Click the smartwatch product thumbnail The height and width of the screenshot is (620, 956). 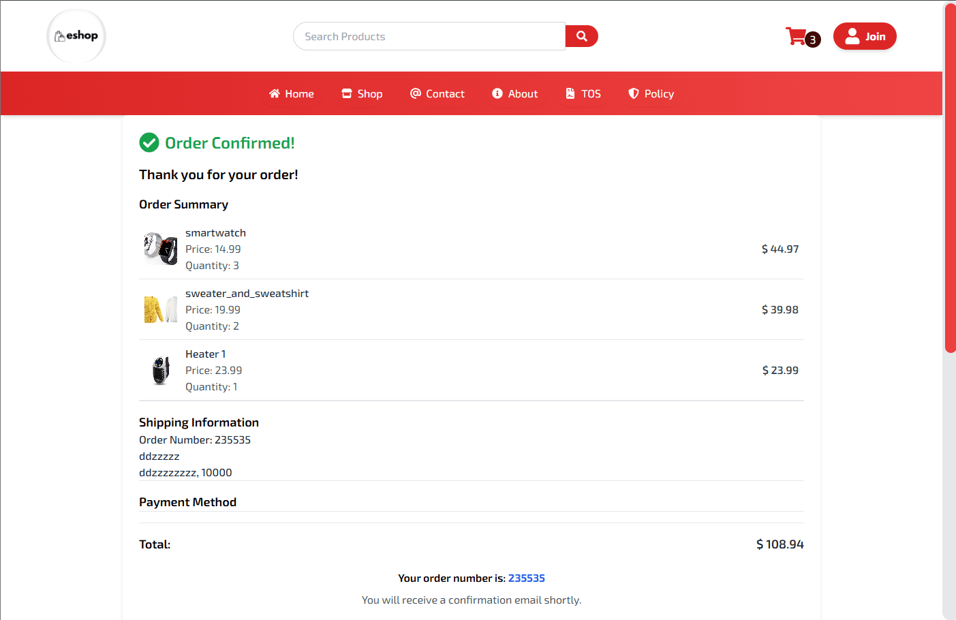[159, 248]
